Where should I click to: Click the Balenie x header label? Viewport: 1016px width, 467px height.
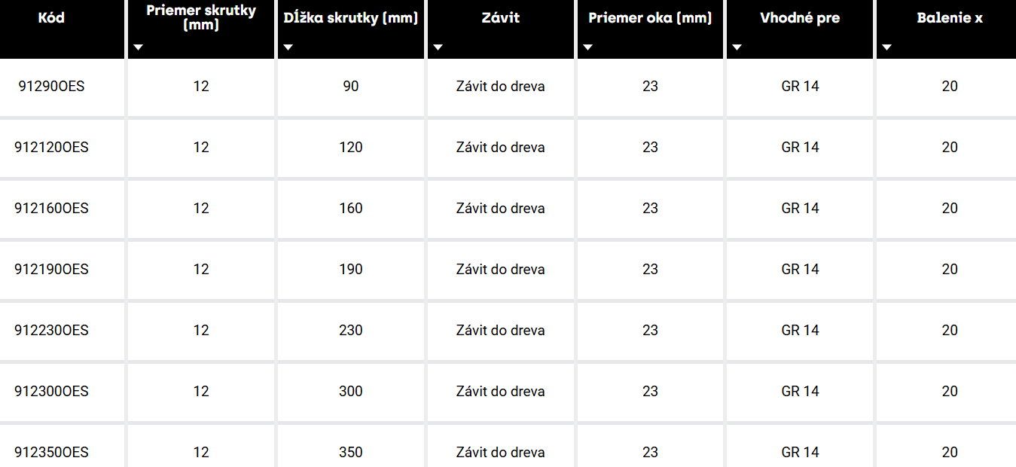949,18
